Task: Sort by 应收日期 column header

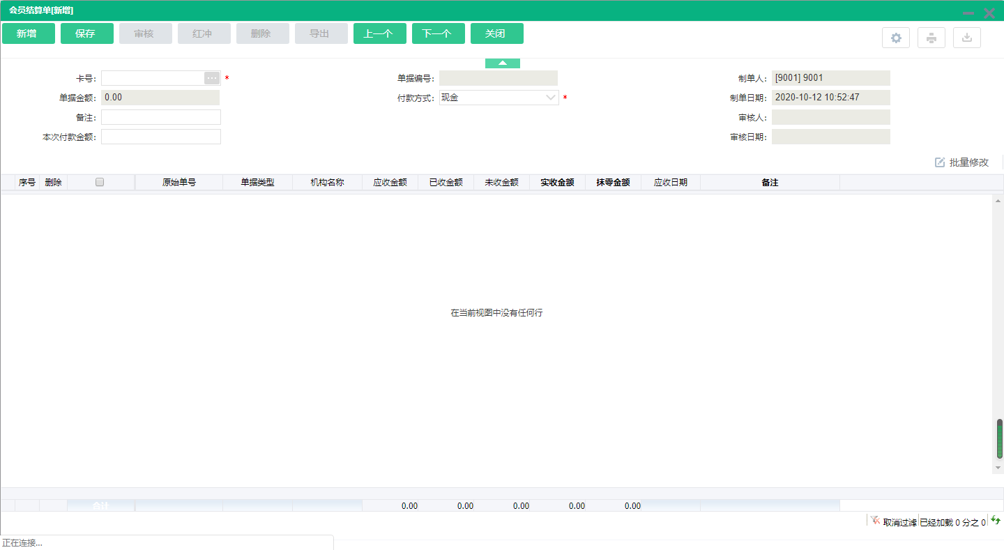Action: (671, 183)
